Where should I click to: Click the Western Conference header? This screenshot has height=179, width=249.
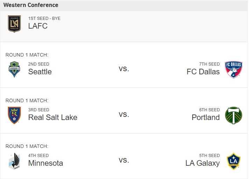(31, 5)
